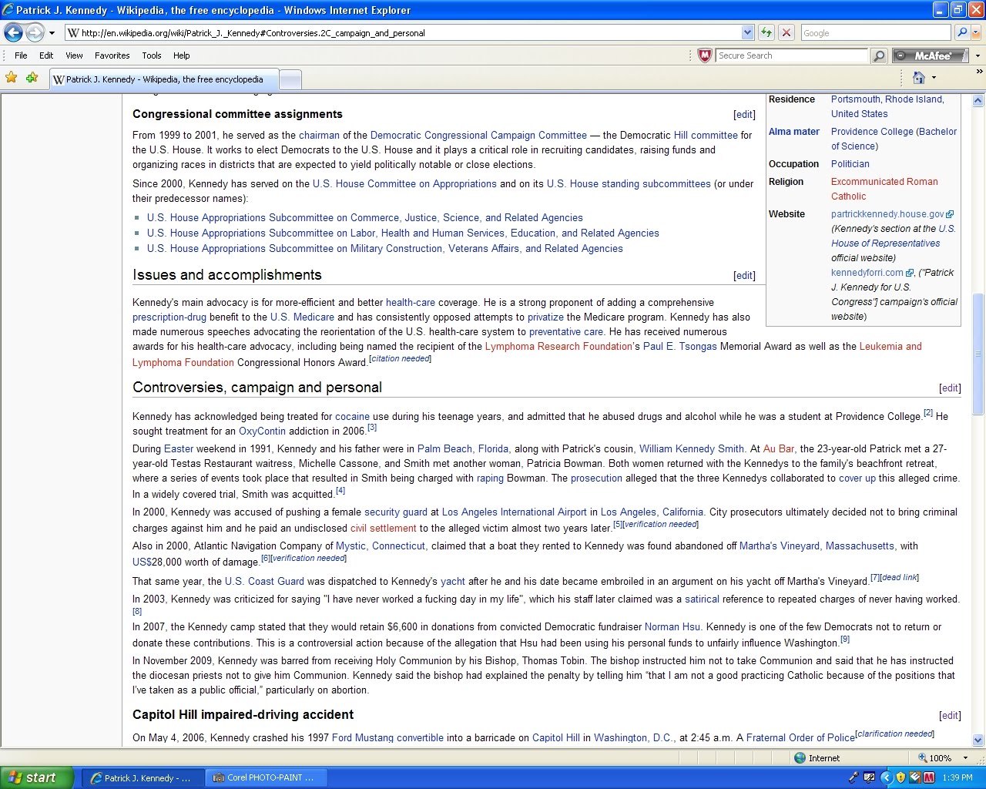This screenshot has width=986, height=789.
Task: Open a new blank tab
Action: tap(290, 79)
